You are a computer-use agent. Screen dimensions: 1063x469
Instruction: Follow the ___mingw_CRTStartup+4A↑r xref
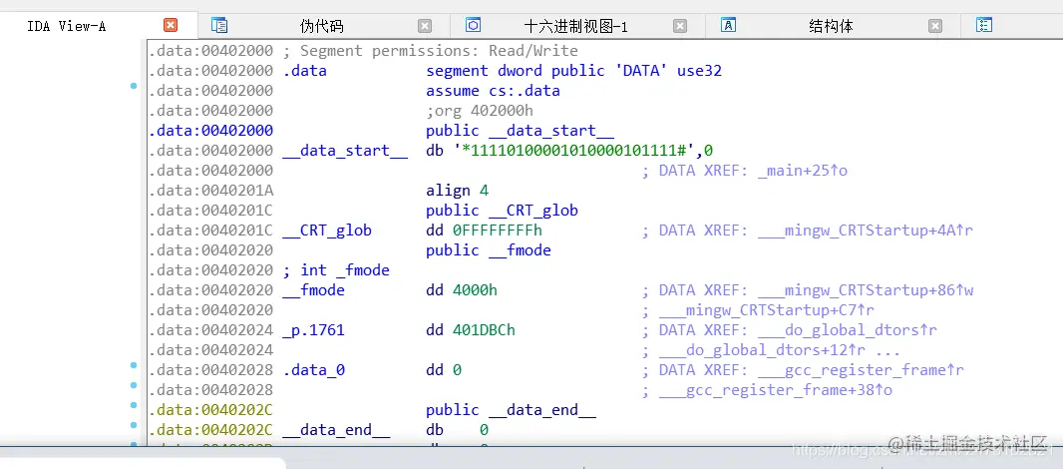click(x=866, y=231)
